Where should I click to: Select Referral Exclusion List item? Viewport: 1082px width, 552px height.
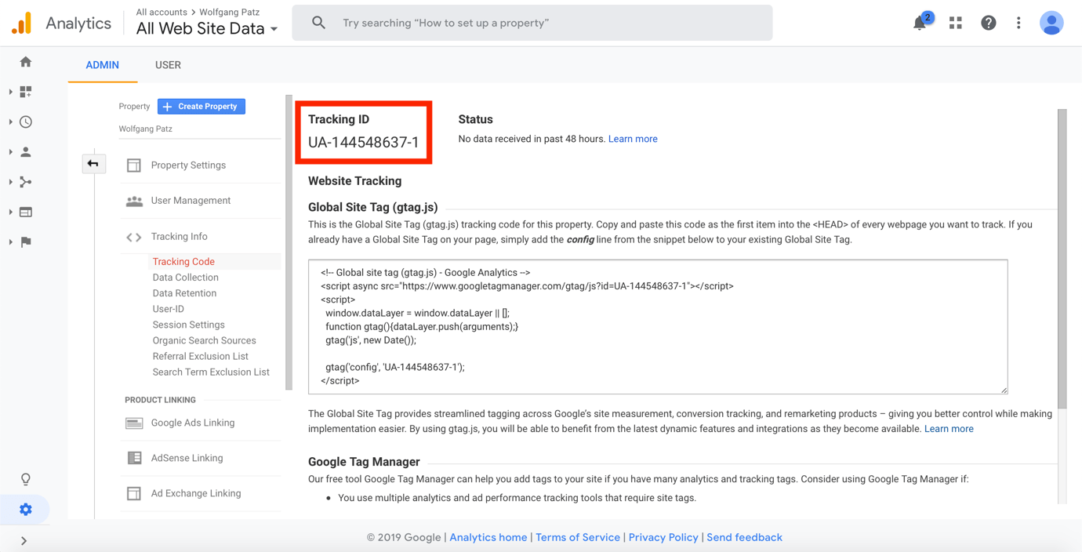(x=201, y=356)
